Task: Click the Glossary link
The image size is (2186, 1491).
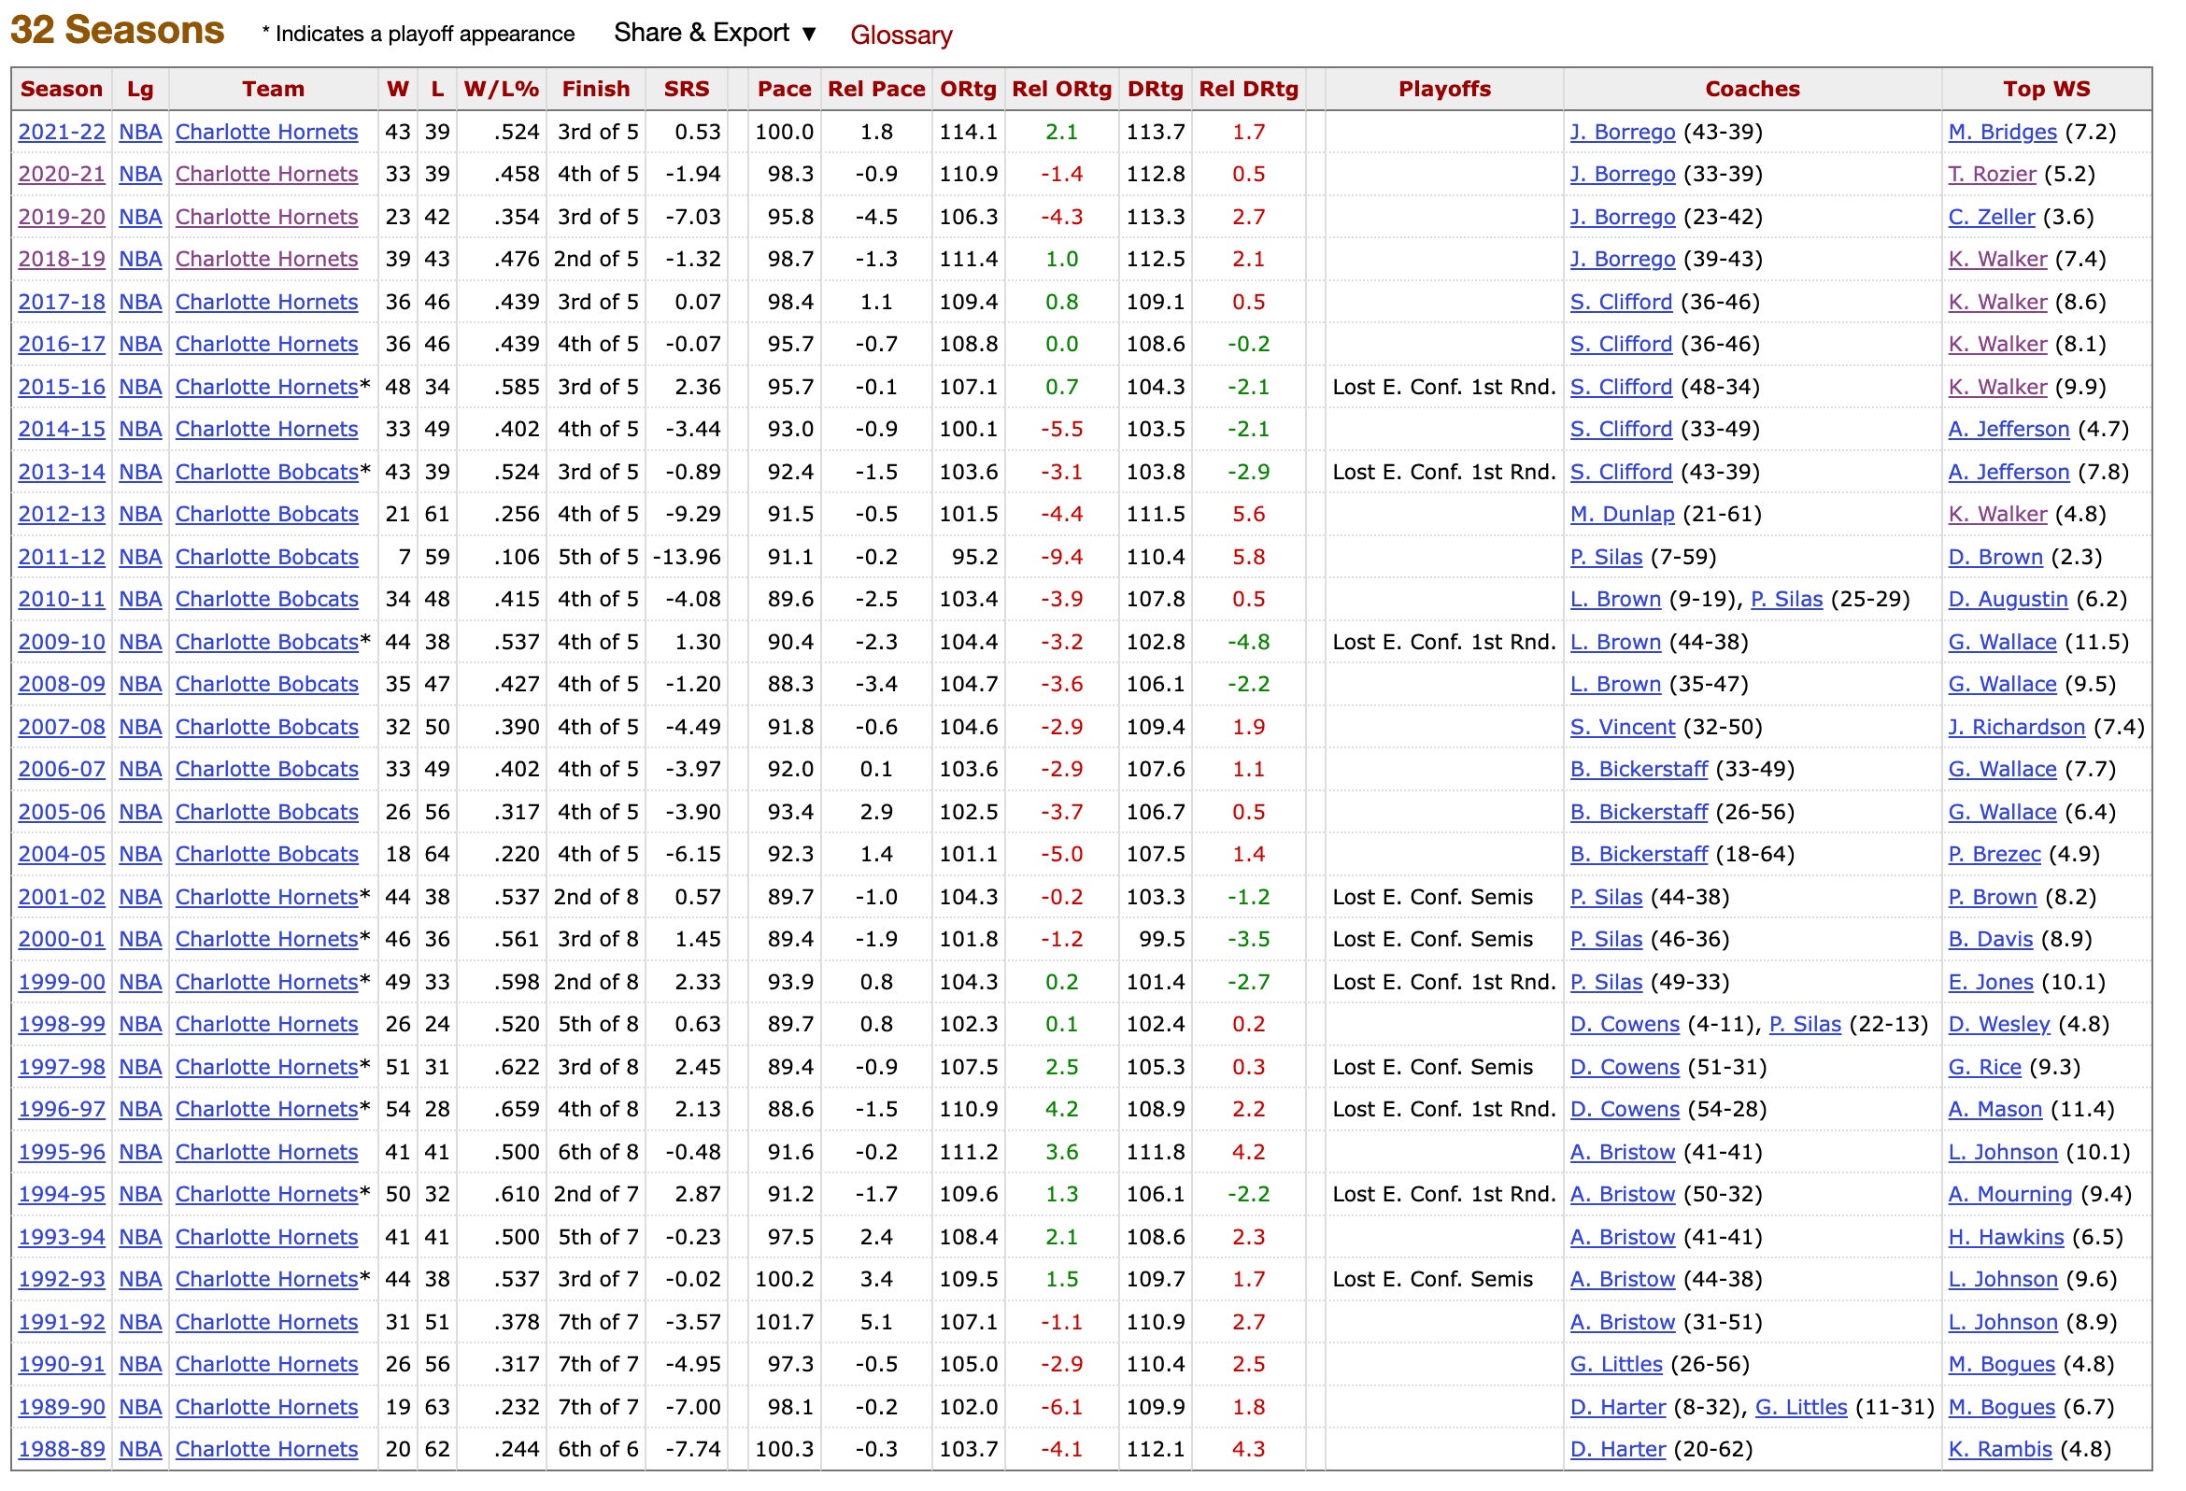Action: tap(901, 35)
